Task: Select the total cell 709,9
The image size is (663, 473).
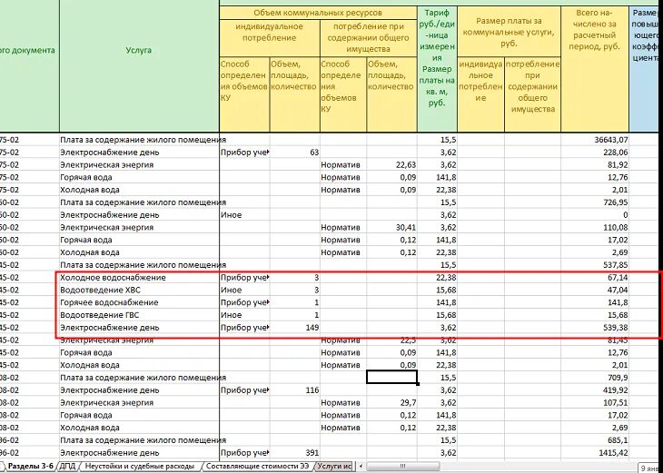Action: [x=595, y=377]
